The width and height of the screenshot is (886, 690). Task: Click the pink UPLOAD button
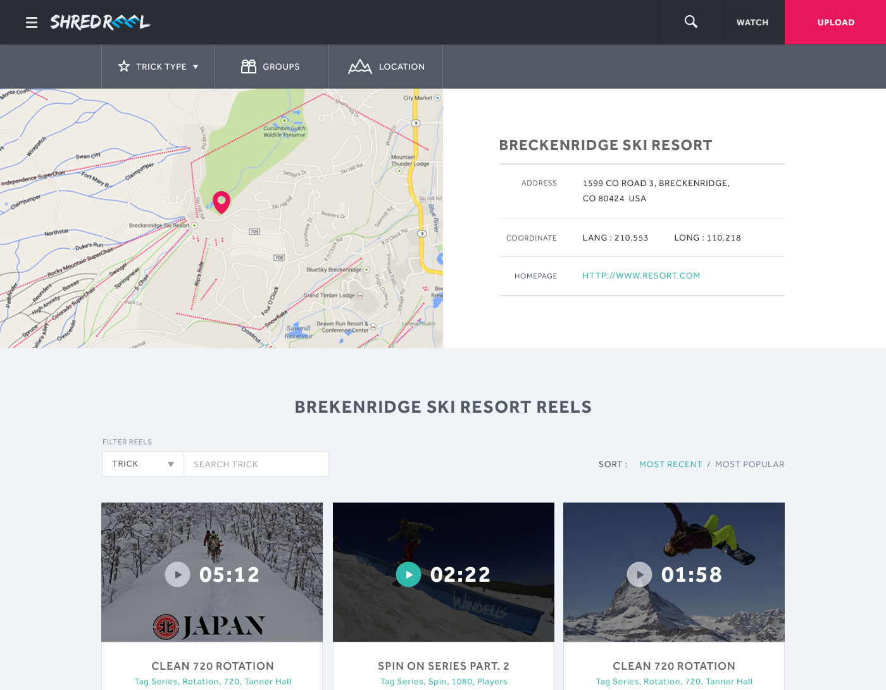tap(835, 22)
